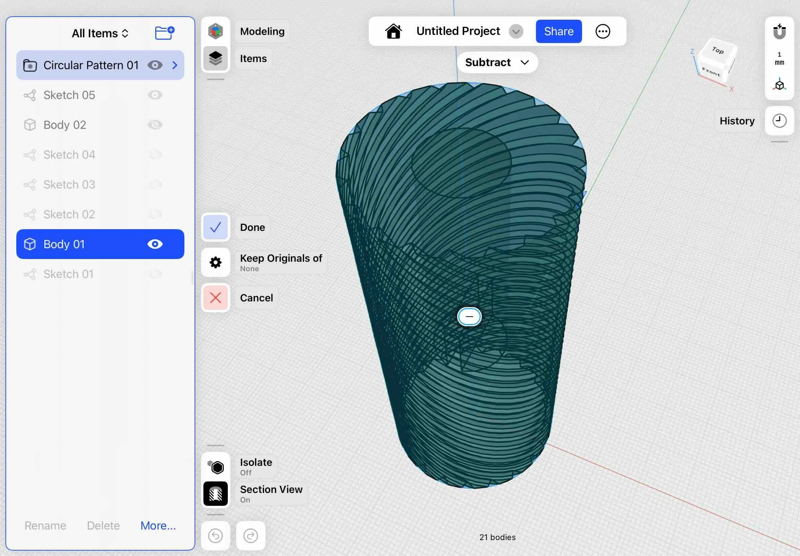Click the More... link

(x=158, y=525)
